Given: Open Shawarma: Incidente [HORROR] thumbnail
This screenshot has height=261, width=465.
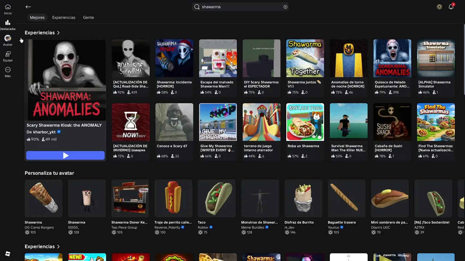Looking at the screenshot, I should click(174, 58).
